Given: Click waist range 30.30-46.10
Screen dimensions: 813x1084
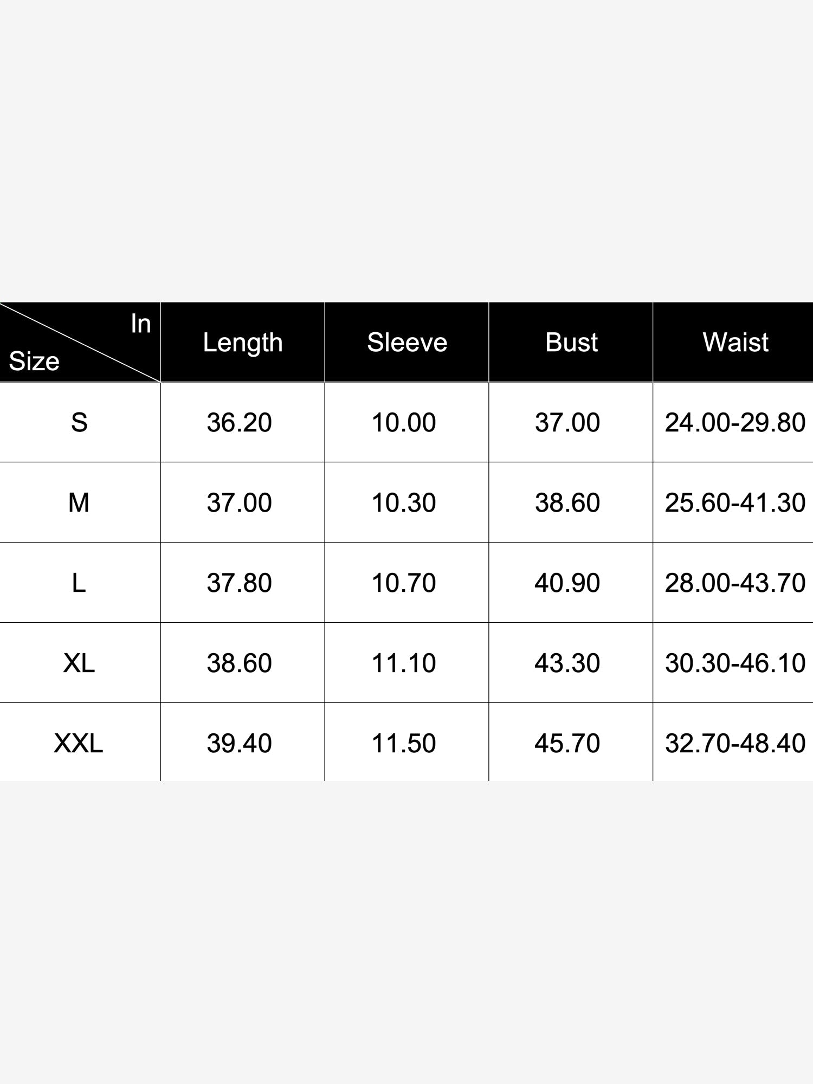Looking at the screenshot, I should click(735, 663).
